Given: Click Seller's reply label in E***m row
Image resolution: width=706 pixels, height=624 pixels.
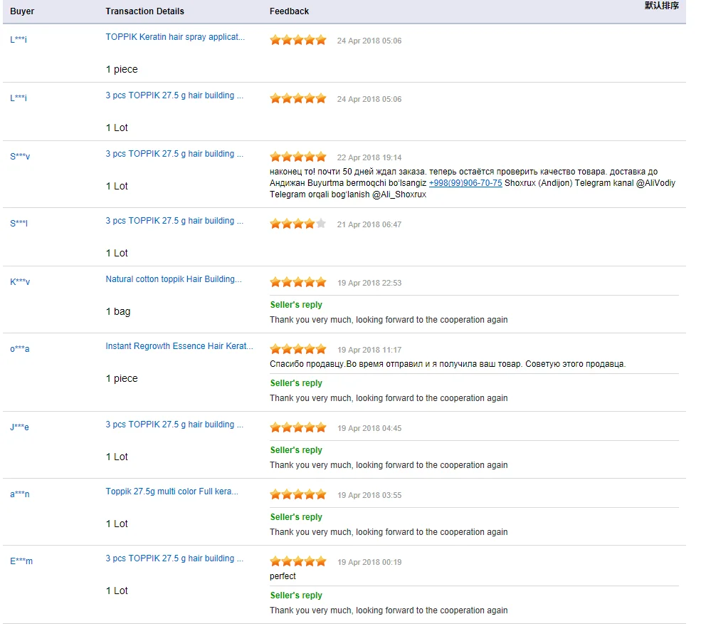Looking at the screenshot, I should pyautogui.click(x=296, y=596).
